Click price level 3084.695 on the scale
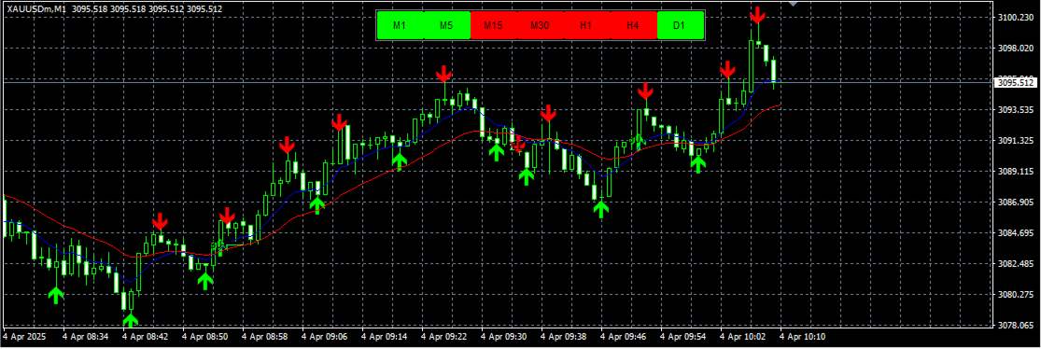1041x349 pixels. coord(1017,233)
